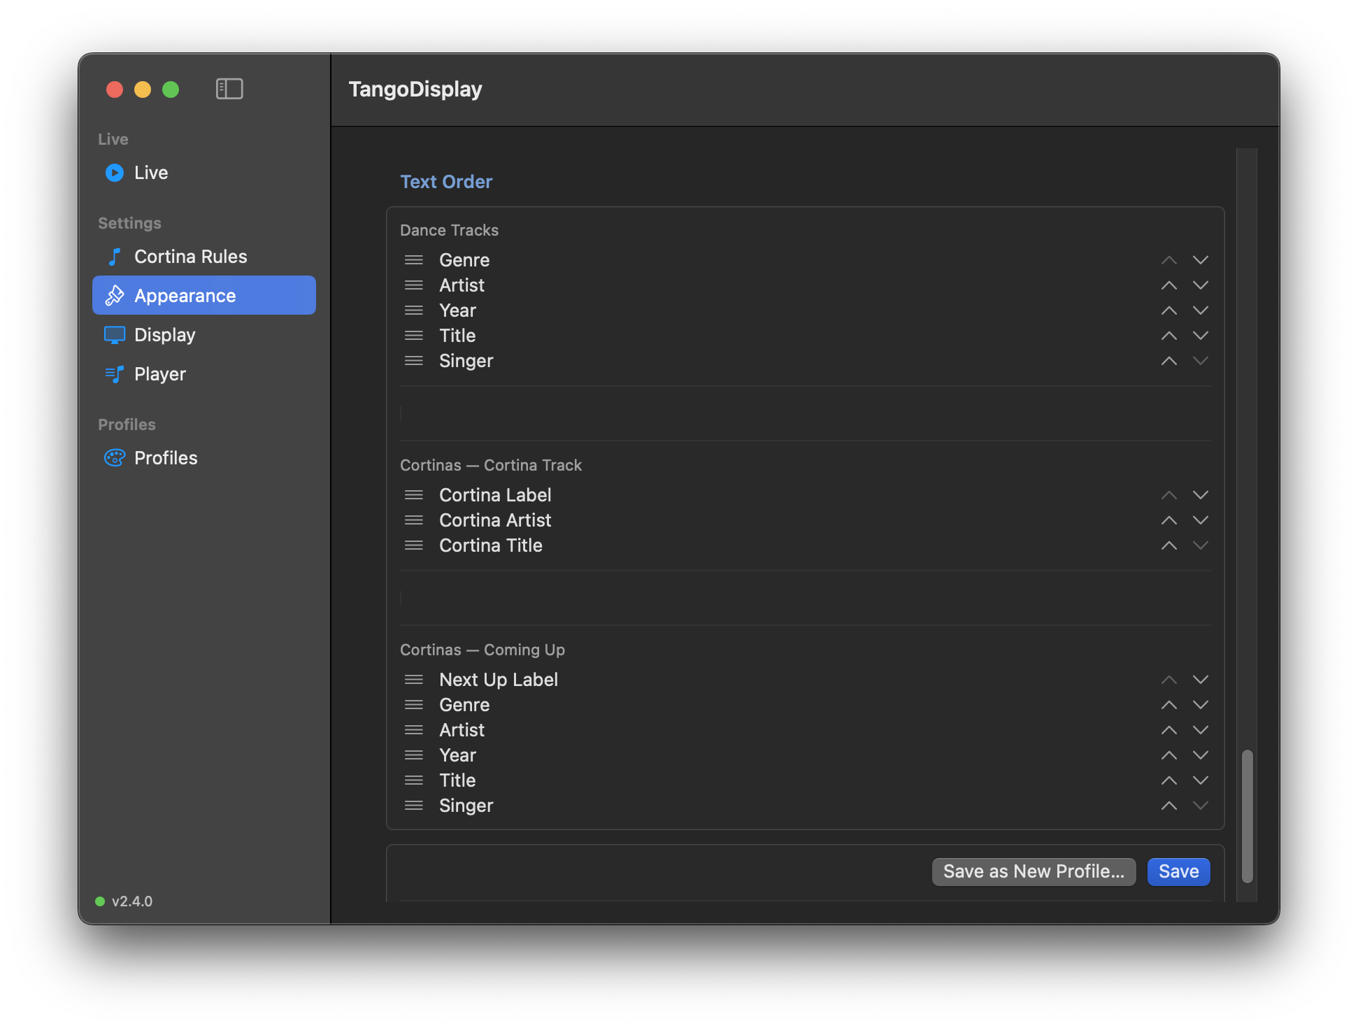
Task: Click the Text Order heading
Action: pyautogui.click(x=446, y=182)
